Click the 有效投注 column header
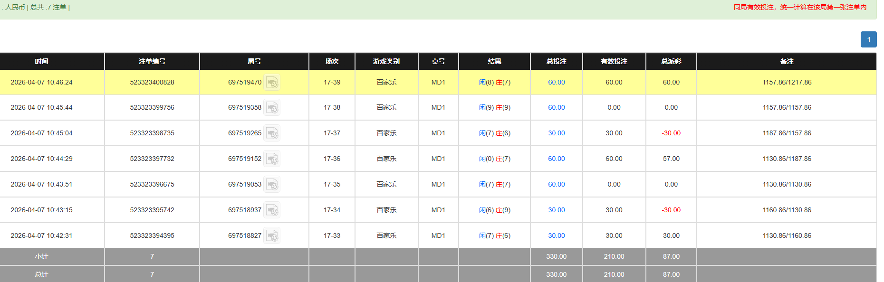The height and width of the screenshot is (282, 884). pos(614,61)
